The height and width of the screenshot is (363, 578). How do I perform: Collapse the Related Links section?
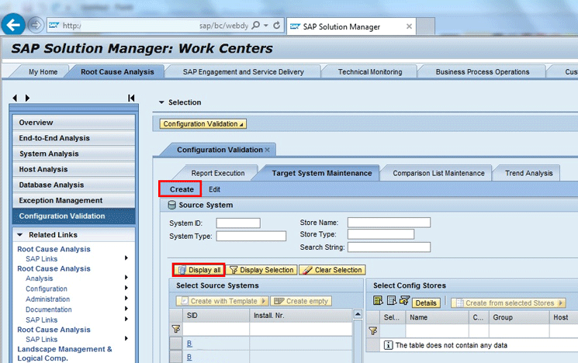(x=20, y=235)
